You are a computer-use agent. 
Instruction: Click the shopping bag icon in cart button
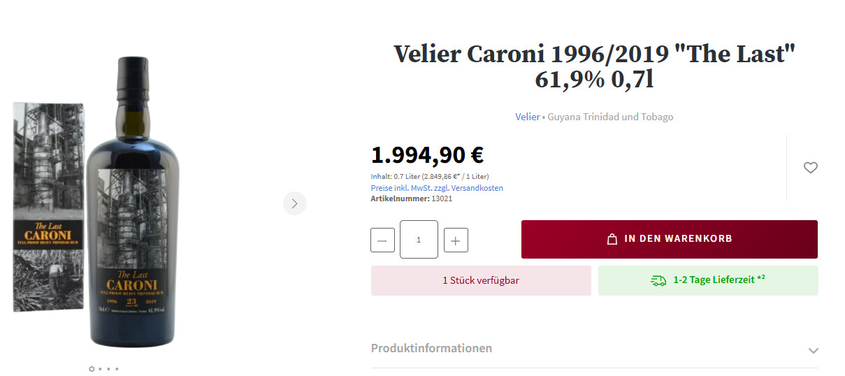[612, 239]
